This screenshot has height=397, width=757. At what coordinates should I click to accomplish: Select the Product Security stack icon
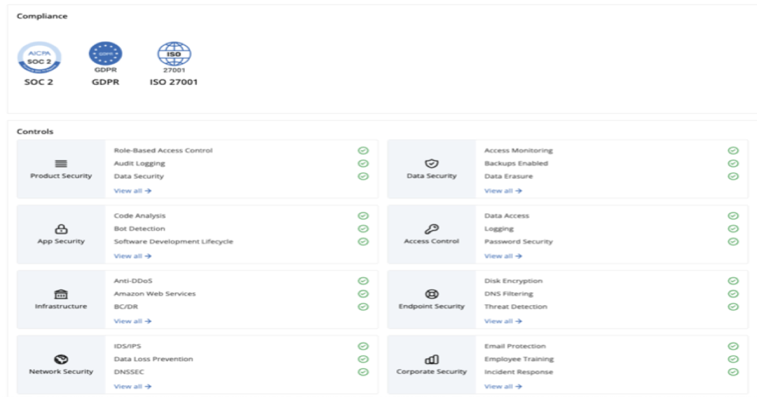click(x=61, y=164)
